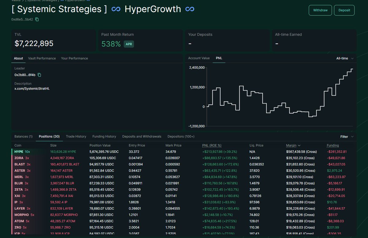Click the PNL chart line area

point(280,97)
